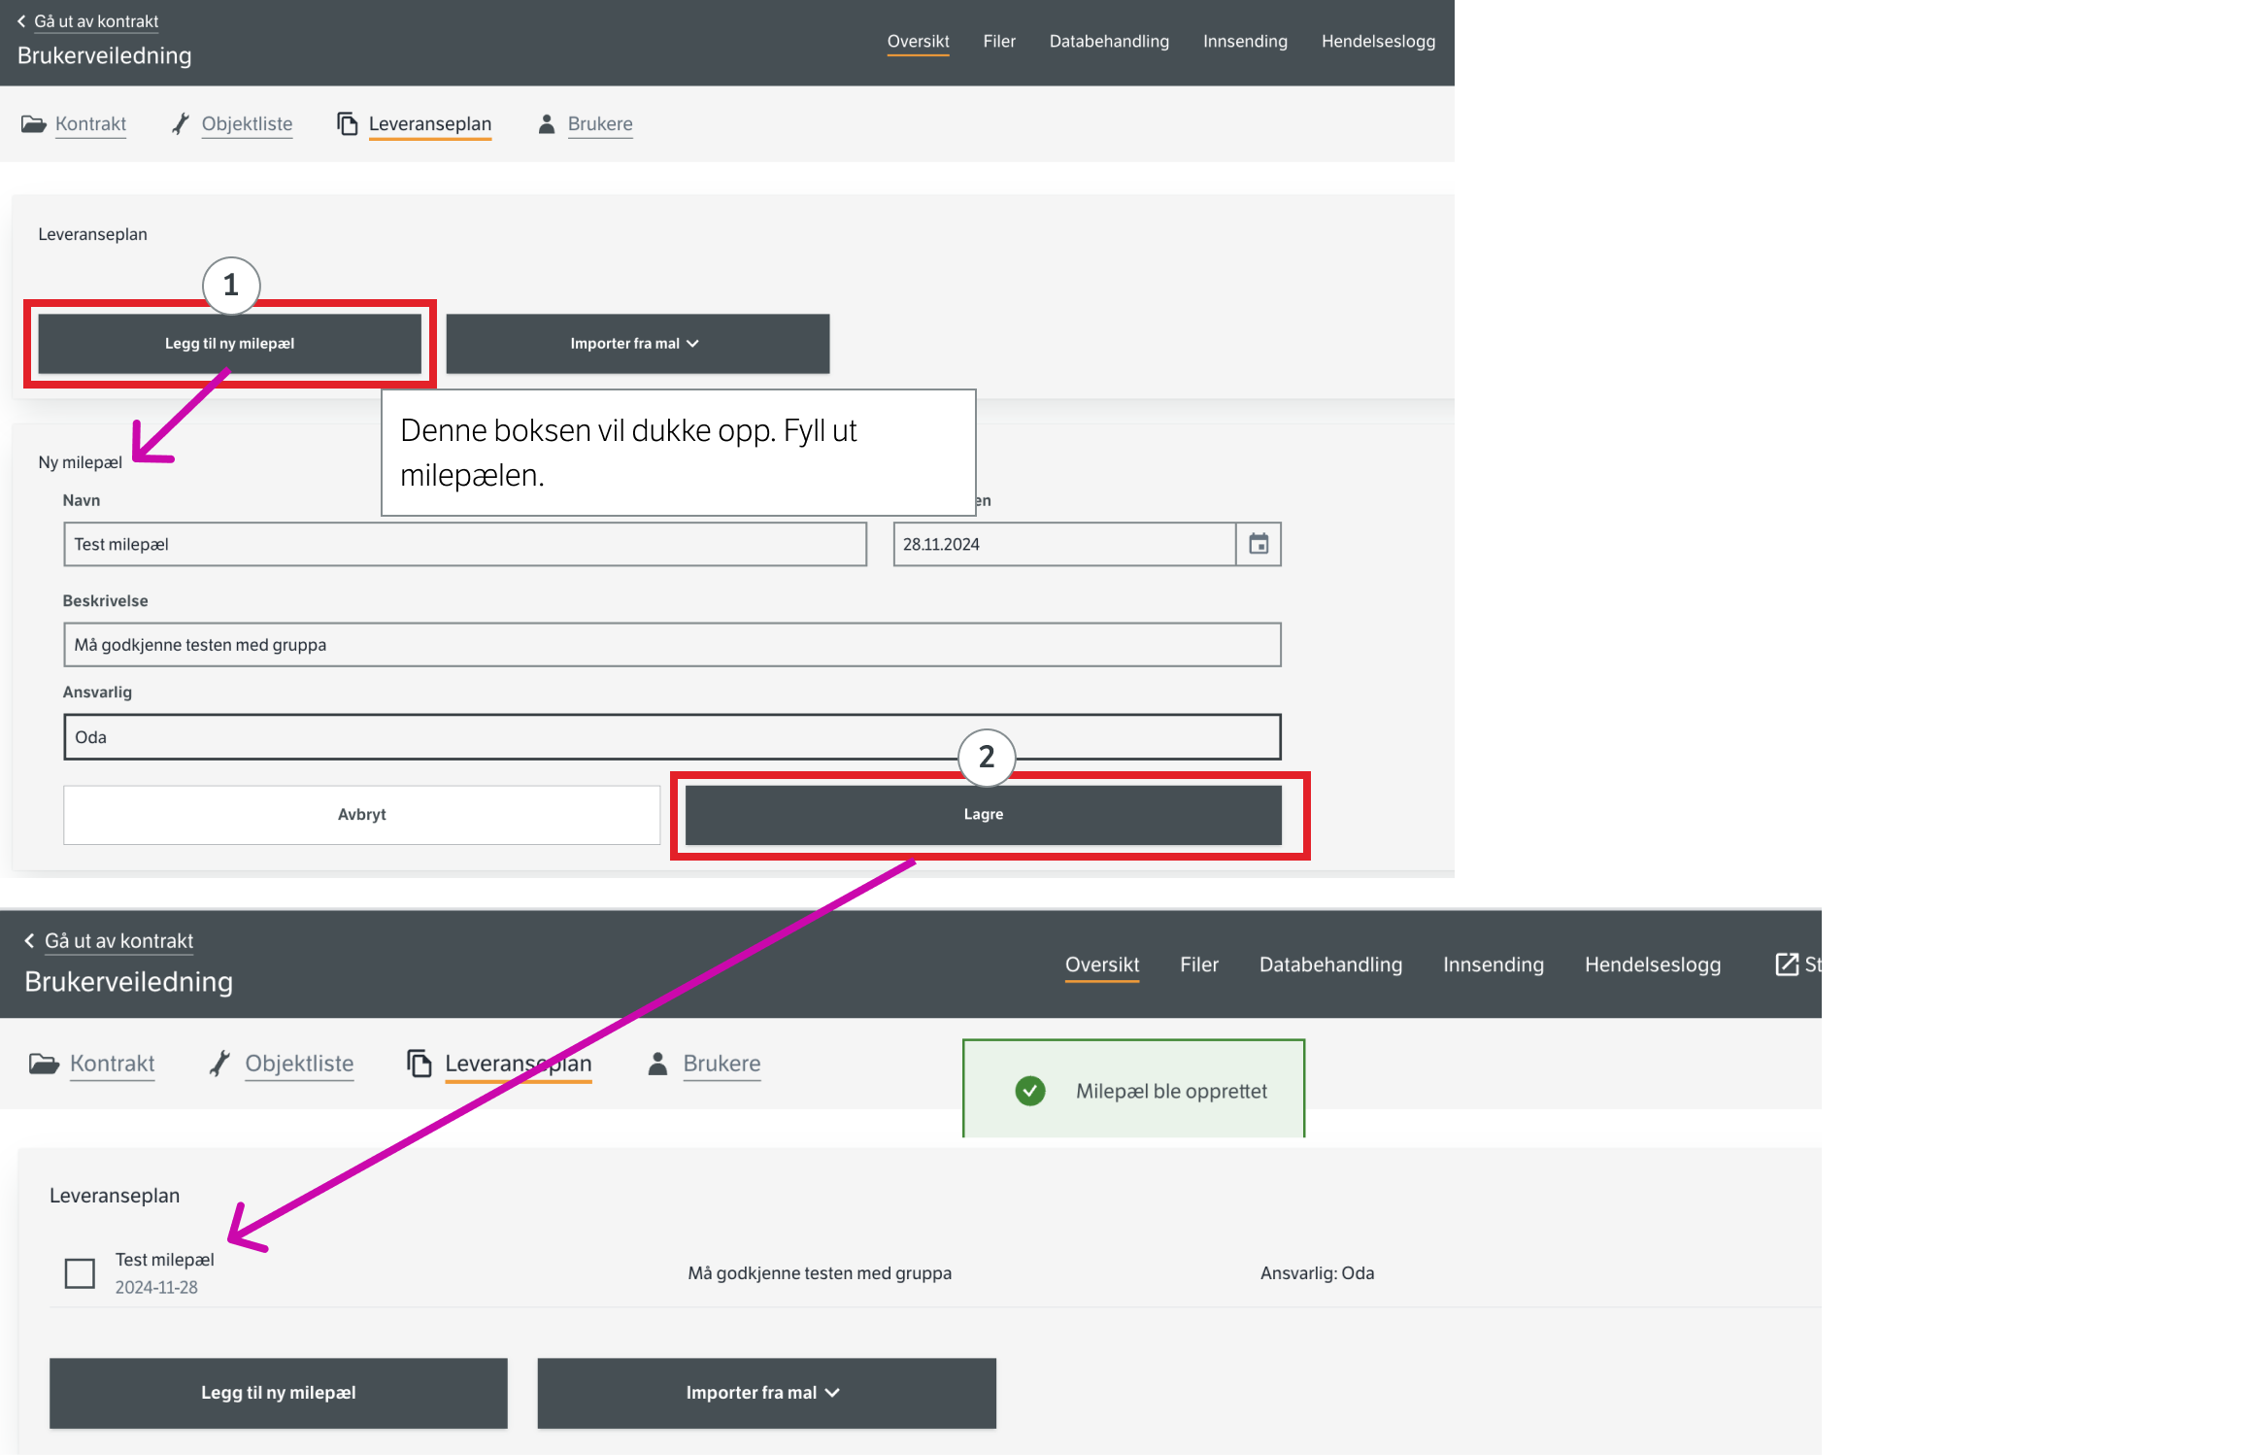Screen dimensions: 2249x1455
Task: Click into the Ansvarlig field containing Oda
Action: 672,737
